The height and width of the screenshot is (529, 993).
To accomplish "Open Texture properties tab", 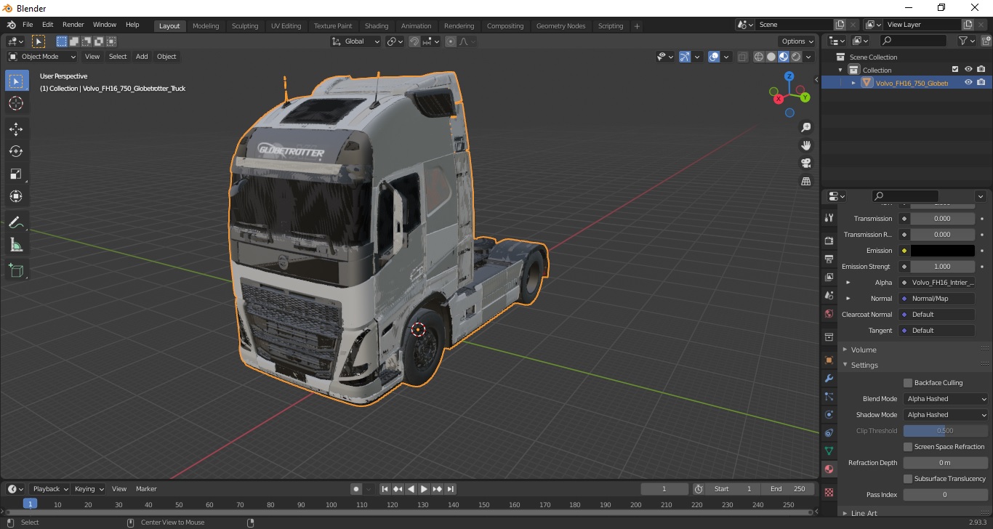I will click(829, 492).
